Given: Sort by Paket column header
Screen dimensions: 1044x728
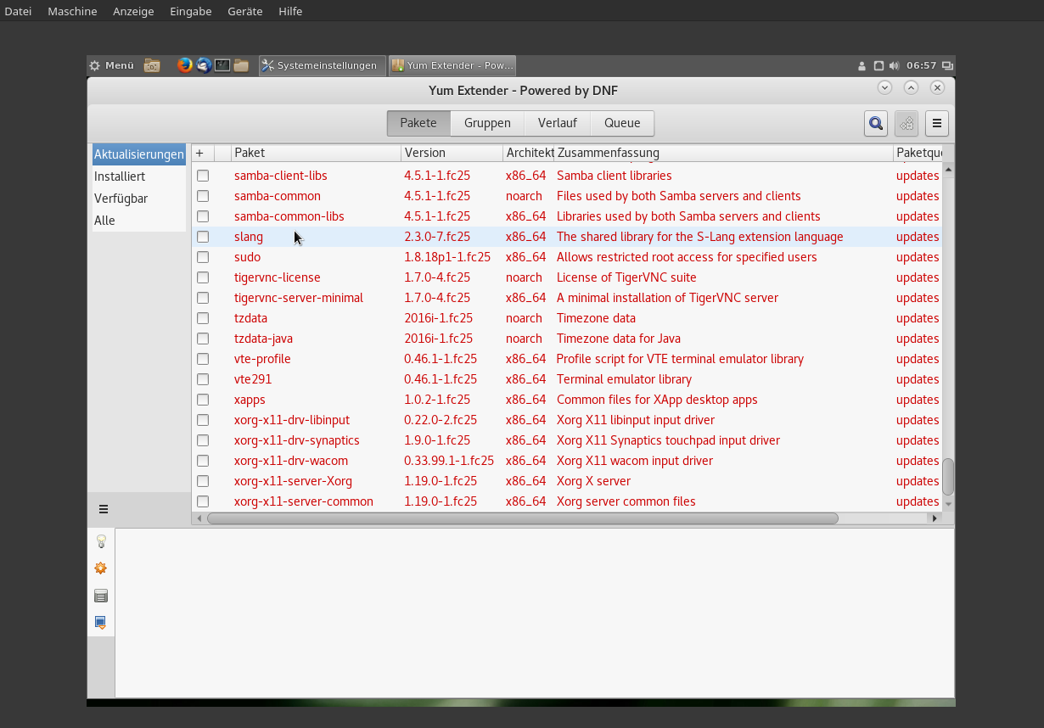Looking at the screenshot, I should pyautogui.click(x=316, y=153).
